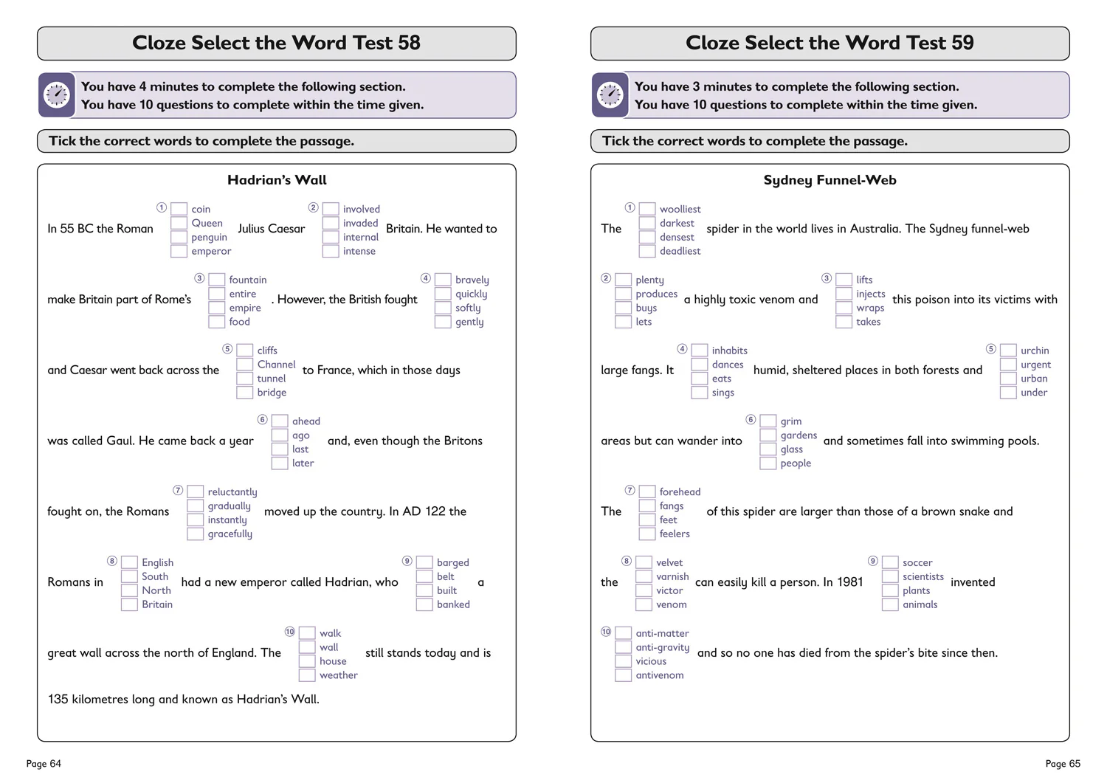Click the clock icon in Test 58 header
The width and height of the screenshot is (1107, 783).
click(57, 95)
